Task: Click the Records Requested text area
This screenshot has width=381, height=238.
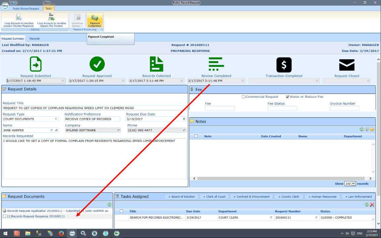Action: click(95, 159)
